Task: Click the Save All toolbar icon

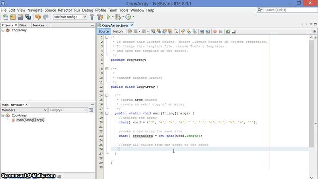Action: [28, 17]
